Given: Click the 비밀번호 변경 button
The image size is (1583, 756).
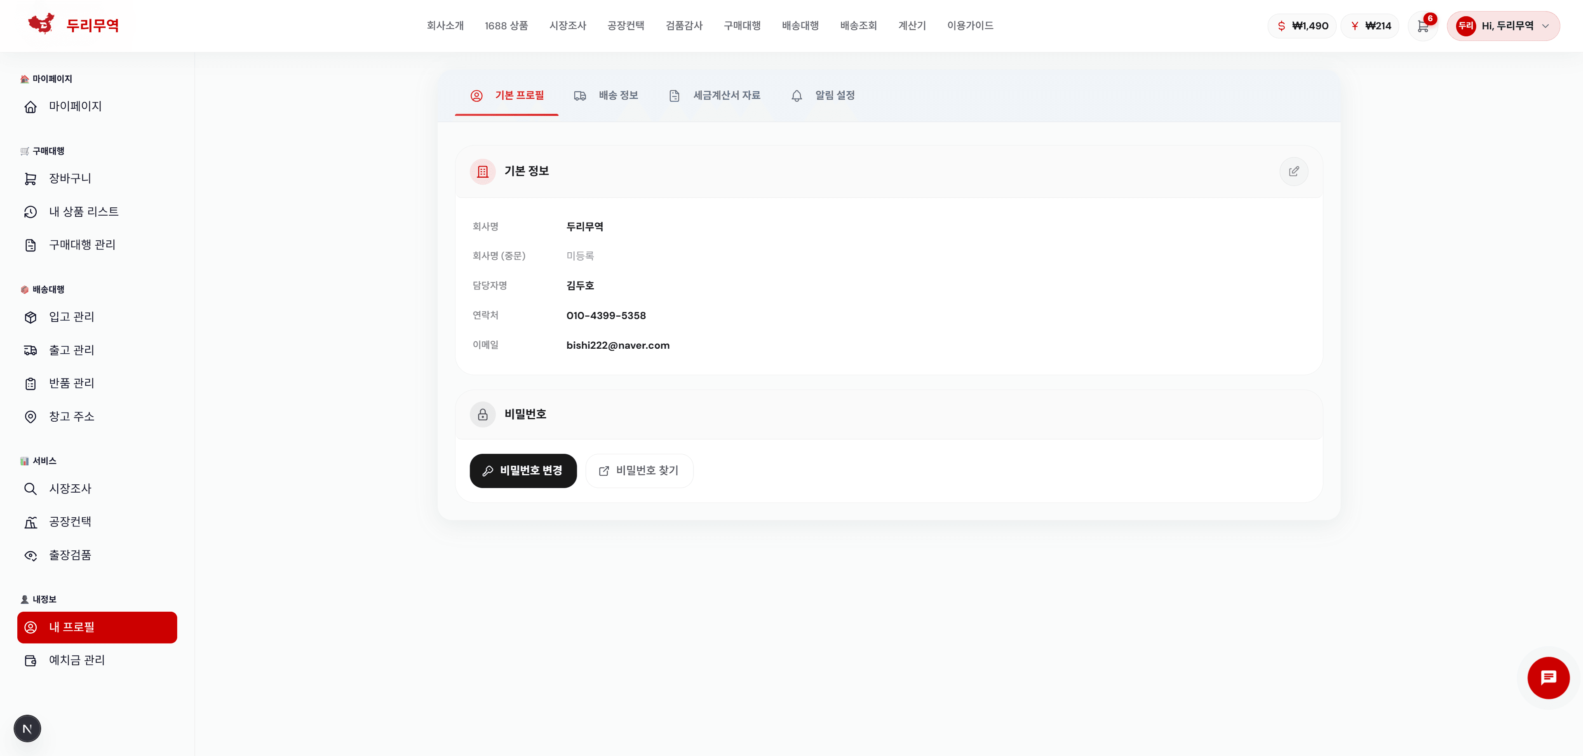Looking at the screenshot, I should (523, 471).
